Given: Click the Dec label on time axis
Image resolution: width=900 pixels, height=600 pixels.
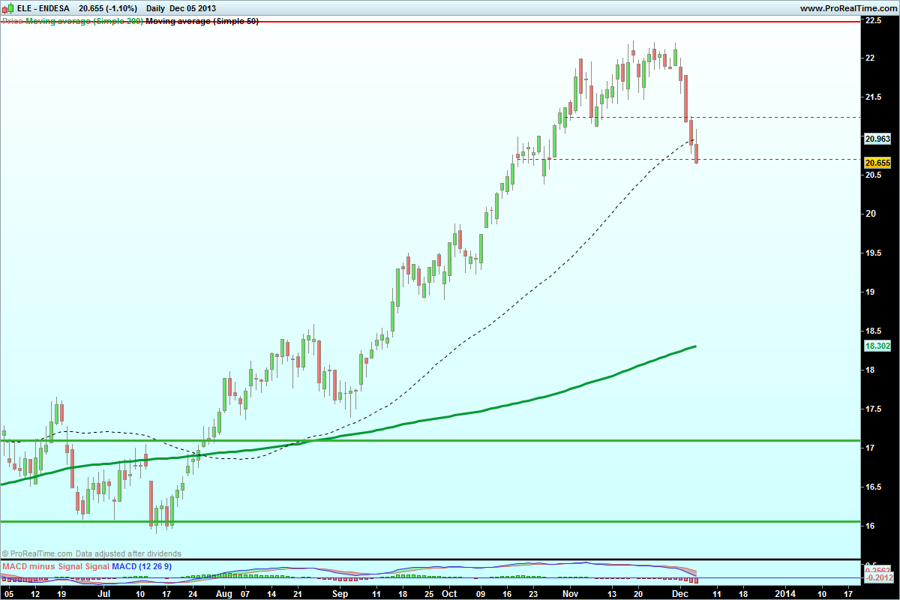Looking at the screenshot, I should (x=680, y=592).
